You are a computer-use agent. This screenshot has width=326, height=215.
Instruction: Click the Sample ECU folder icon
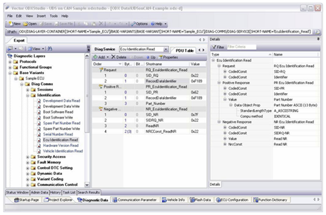tap(22, 78)
